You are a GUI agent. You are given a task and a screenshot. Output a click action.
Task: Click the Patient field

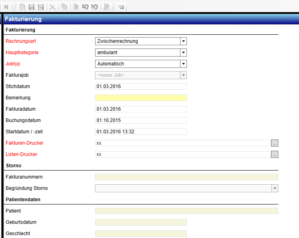pyautogui.click(x=187, y=211)
